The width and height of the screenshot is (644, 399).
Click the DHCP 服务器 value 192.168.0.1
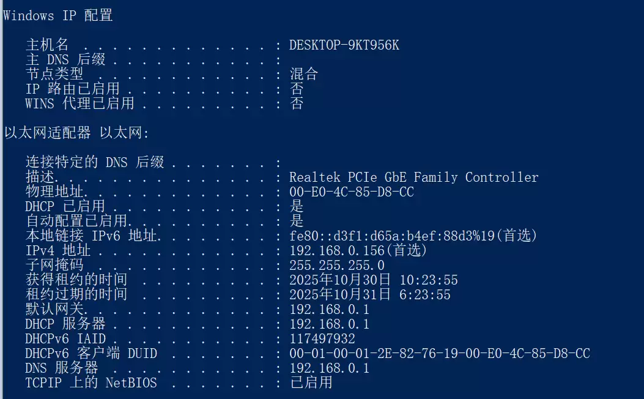[329, 324]
